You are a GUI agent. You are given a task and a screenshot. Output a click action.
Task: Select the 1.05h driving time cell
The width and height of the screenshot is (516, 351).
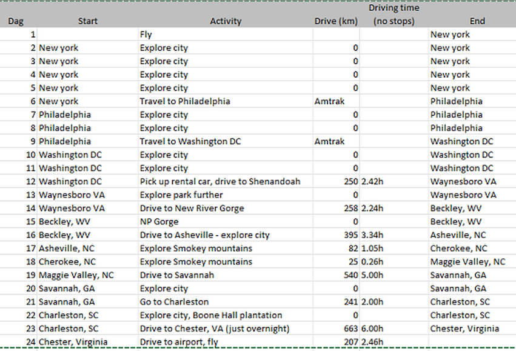point(394,249)
